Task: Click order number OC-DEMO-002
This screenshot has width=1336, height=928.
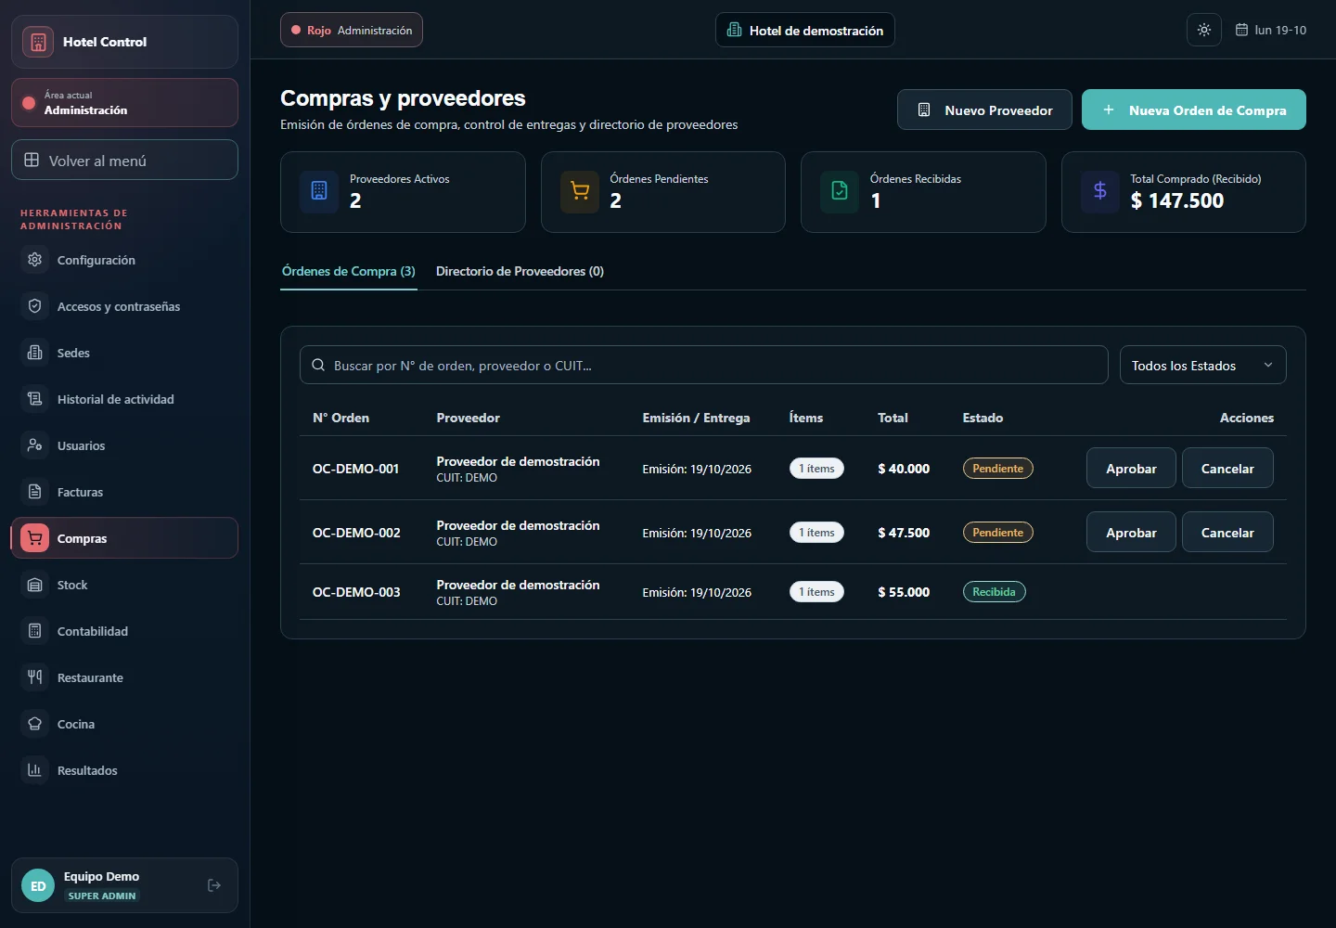Action: pyautogui.click(x=356, y=532)
